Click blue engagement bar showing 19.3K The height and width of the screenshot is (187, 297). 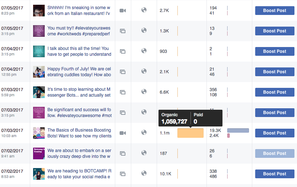click(x=238, y=130)
